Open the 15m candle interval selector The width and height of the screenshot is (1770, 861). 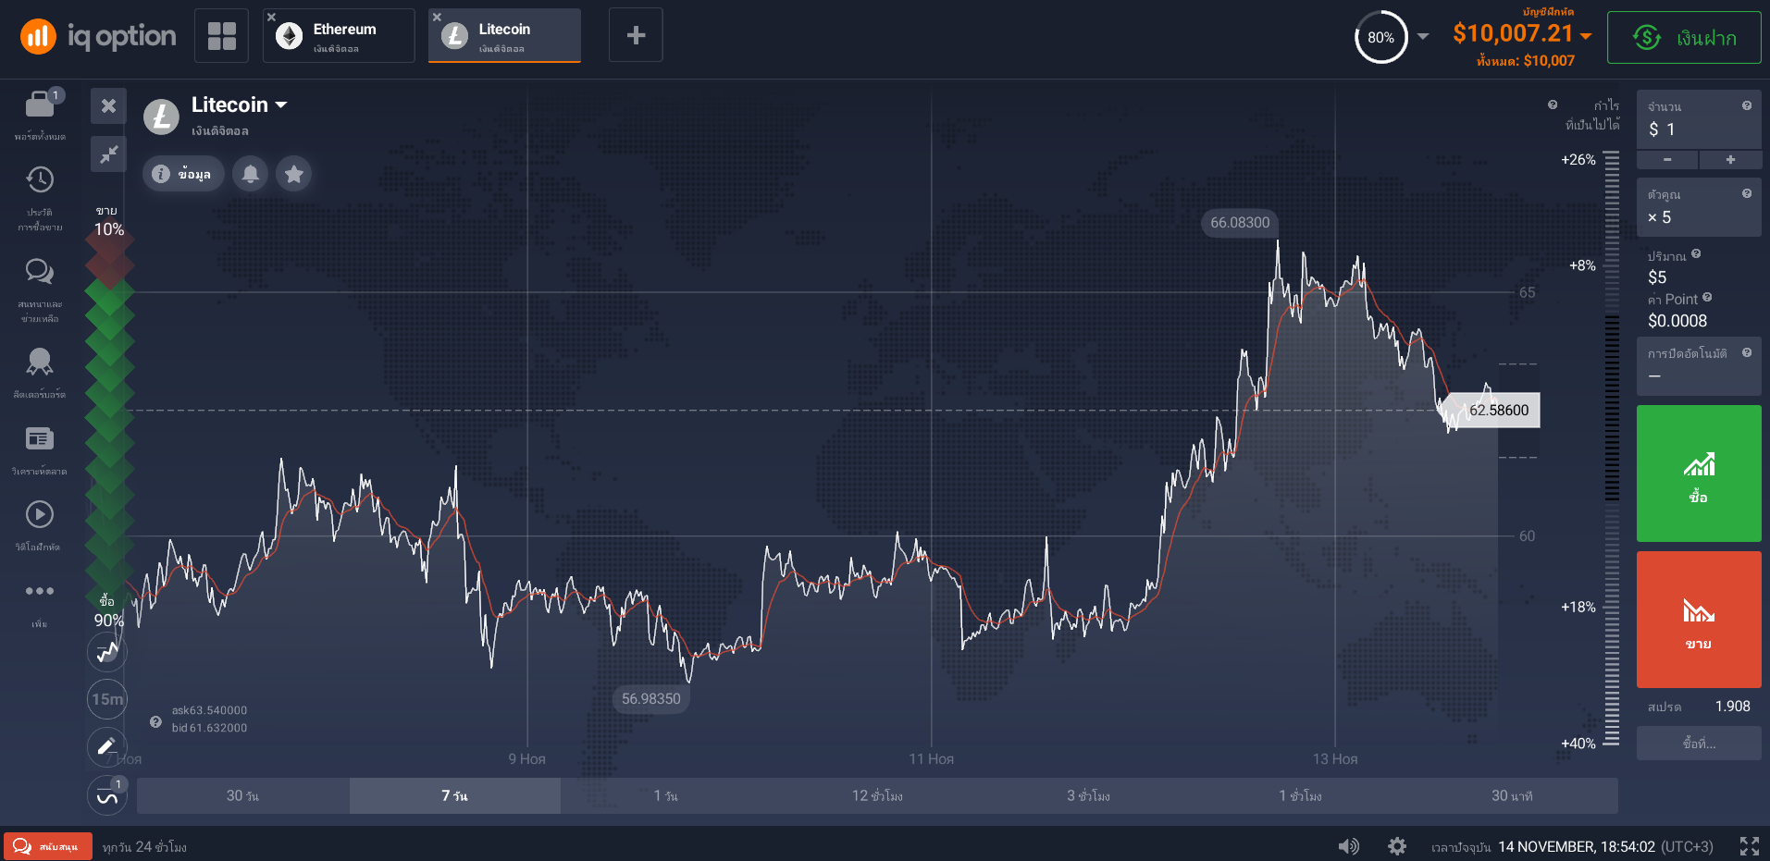pyautogui.click(x=107, y=699)
